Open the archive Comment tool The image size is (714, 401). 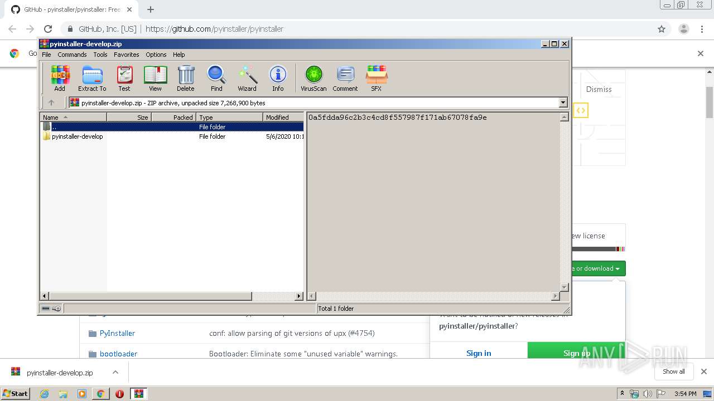point(345,78)
